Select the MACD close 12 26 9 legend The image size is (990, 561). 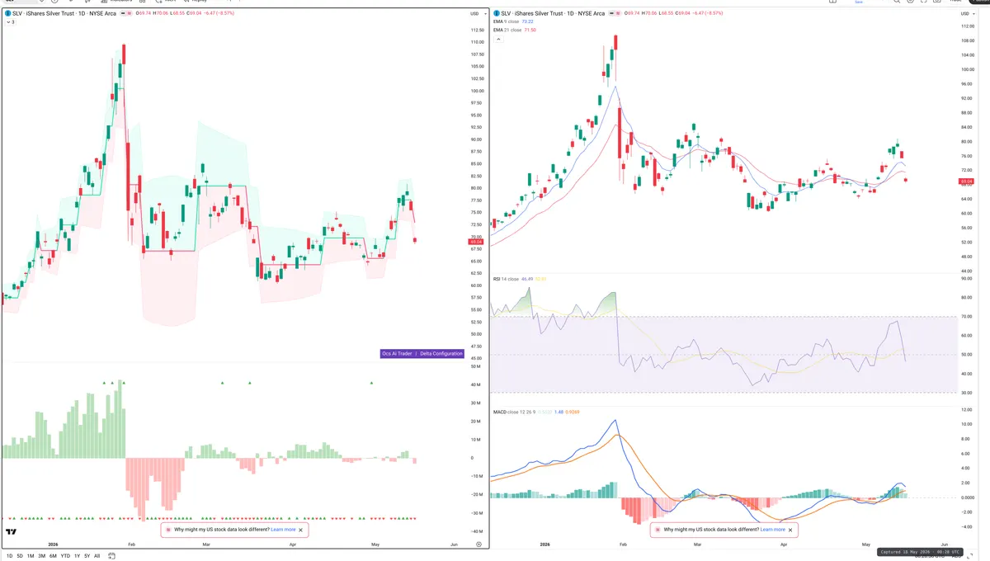click(515, 412)
